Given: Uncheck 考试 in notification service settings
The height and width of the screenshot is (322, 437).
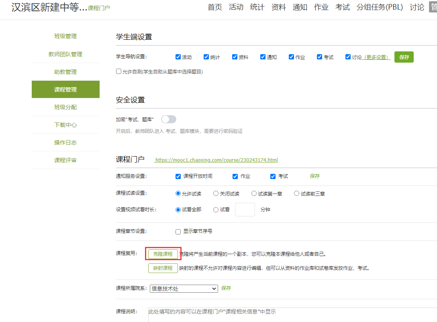Looking at the screenshot, I should coord(273,176).
